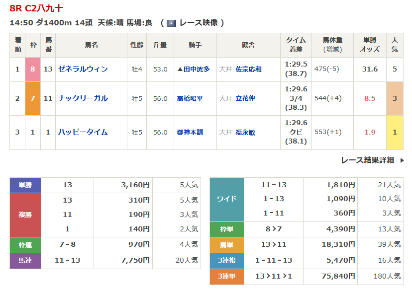The width and height of the screenshot is (412, 289).
Task: Click the 3連単 payout label
Action: 226,276
